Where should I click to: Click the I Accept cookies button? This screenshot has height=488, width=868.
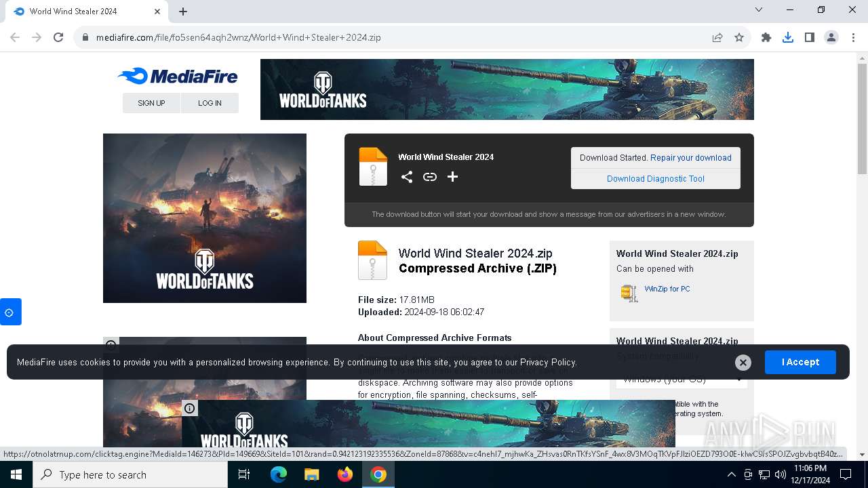(x=800, y=362)
